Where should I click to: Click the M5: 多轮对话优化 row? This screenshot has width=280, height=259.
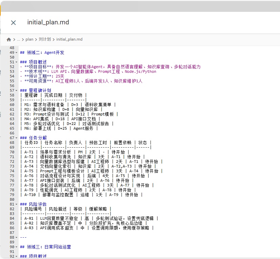tap(67, 124)
